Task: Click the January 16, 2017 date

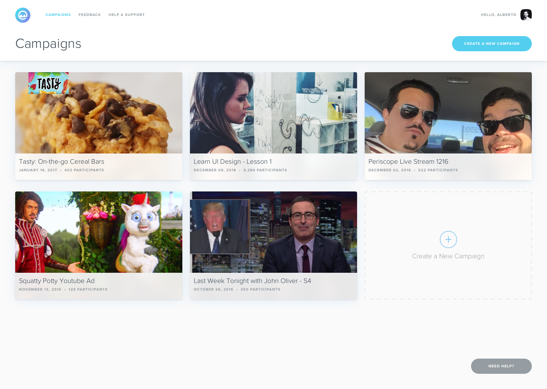Action: pyautogui.click(x=38, y=170)
